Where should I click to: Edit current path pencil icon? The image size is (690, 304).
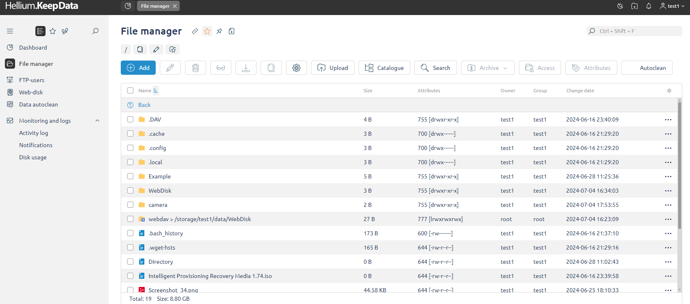(156, 49)
